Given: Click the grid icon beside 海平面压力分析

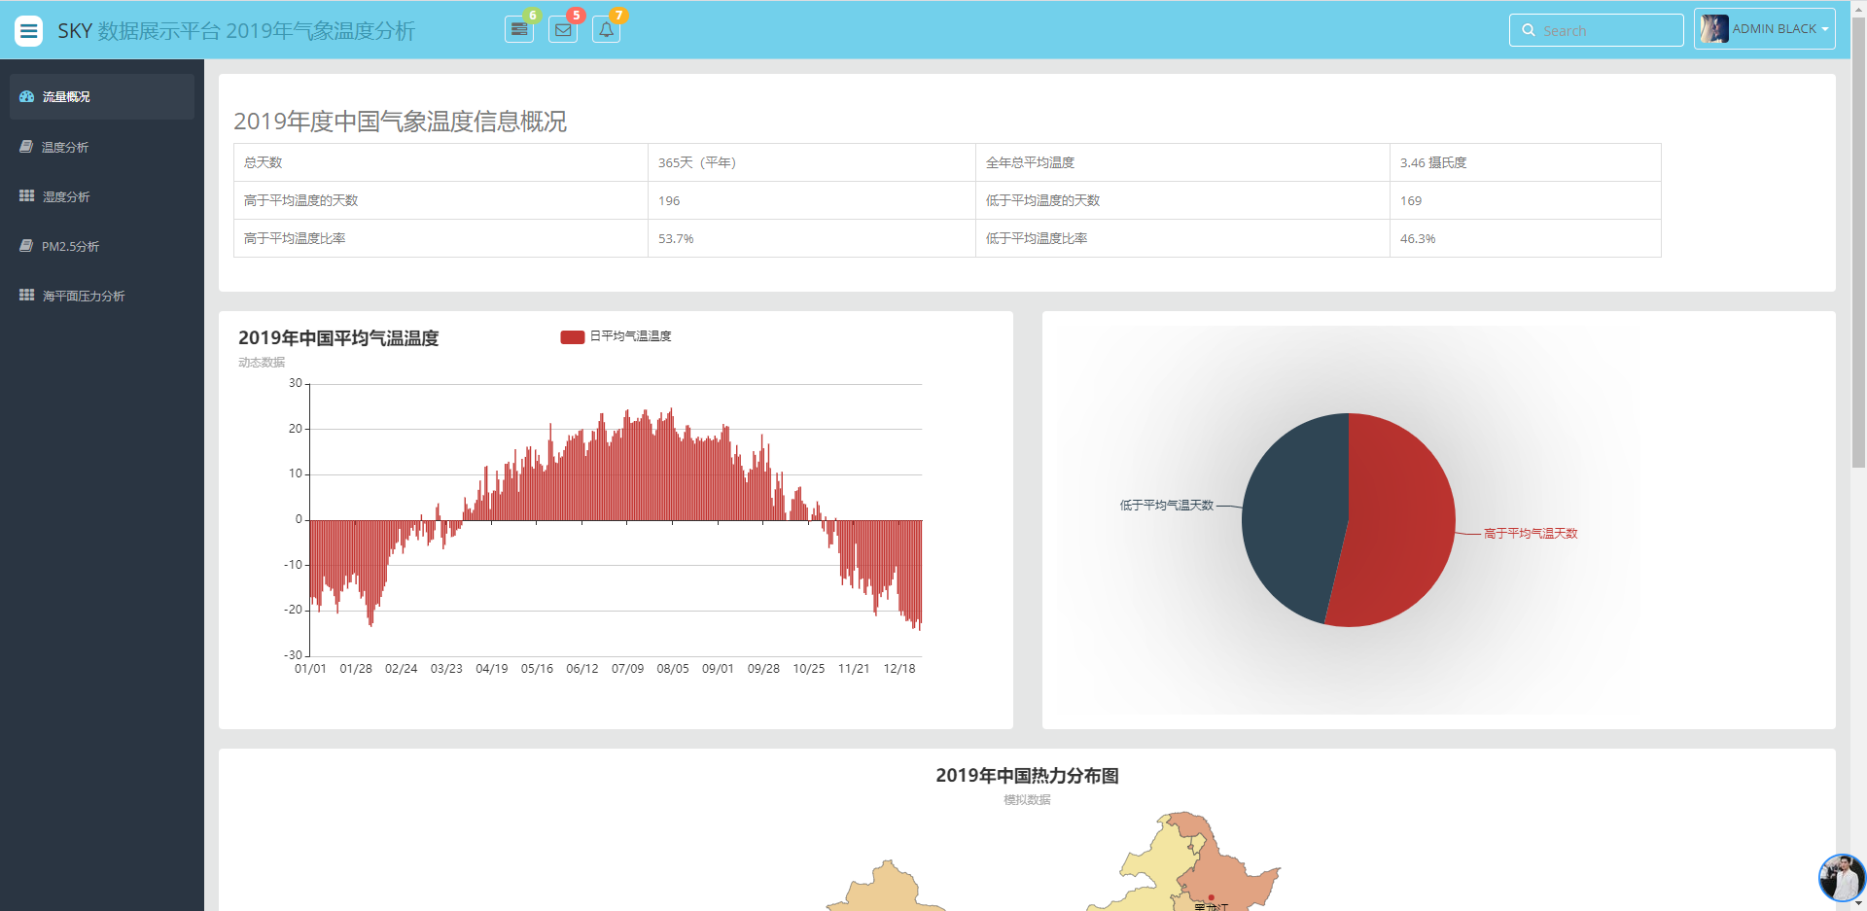Looking at the screenshot, I should [26, 295].
